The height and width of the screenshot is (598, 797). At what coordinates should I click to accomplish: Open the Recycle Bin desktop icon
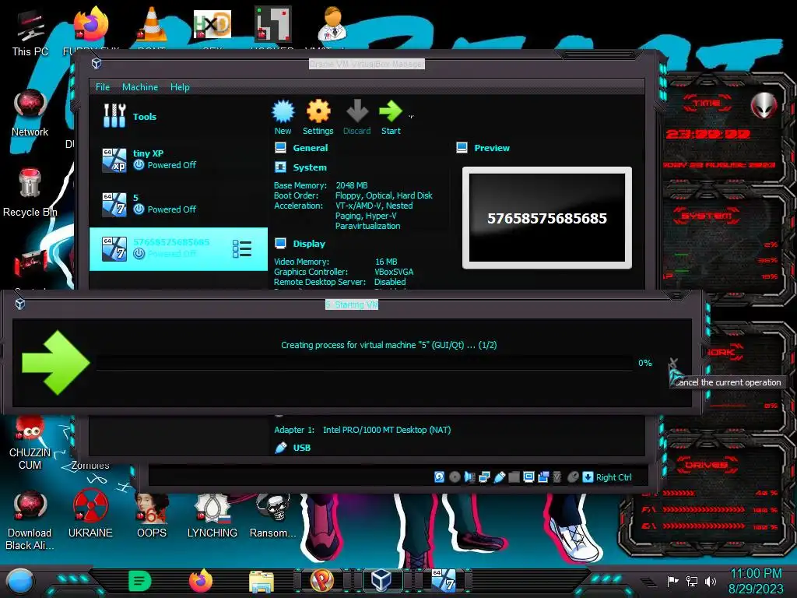[x=30, y=193]
